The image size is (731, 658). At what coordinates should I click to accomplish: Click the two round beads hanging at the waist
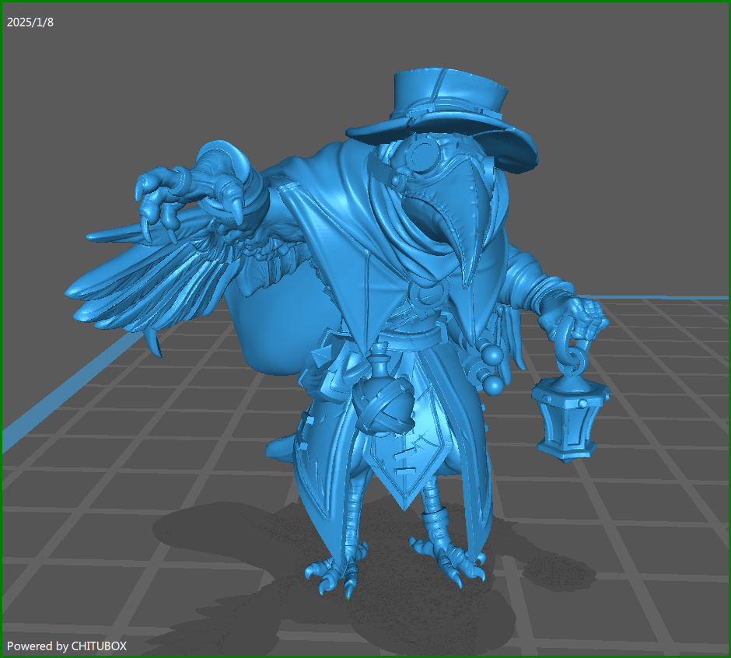tap(493, 369)
